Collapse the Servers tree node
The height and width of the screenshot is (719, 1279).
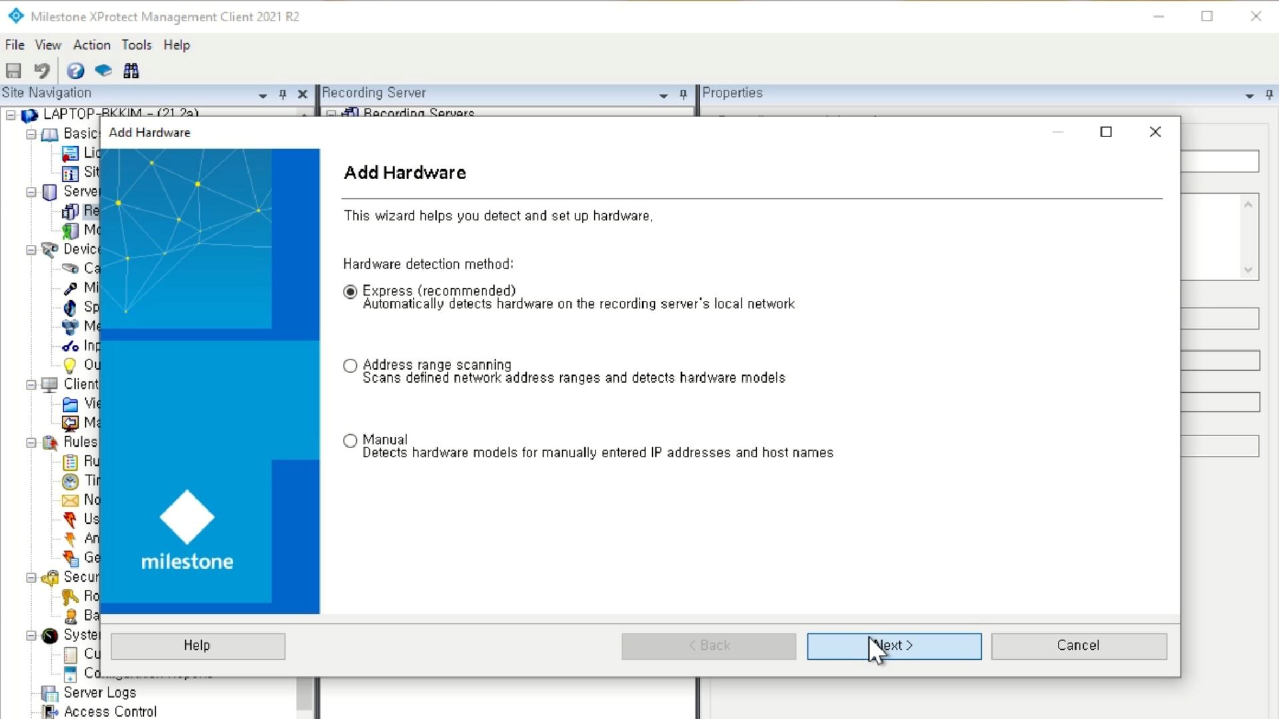(x=31, y=192)
